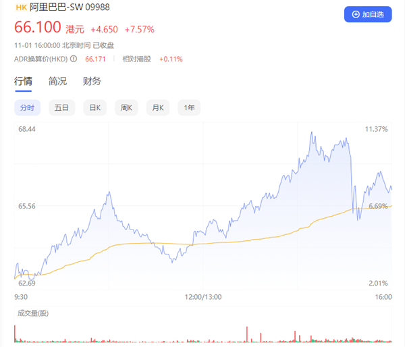Click the price 66.100
The height and width of the screenshot is (347, 405).
(38, 27)
